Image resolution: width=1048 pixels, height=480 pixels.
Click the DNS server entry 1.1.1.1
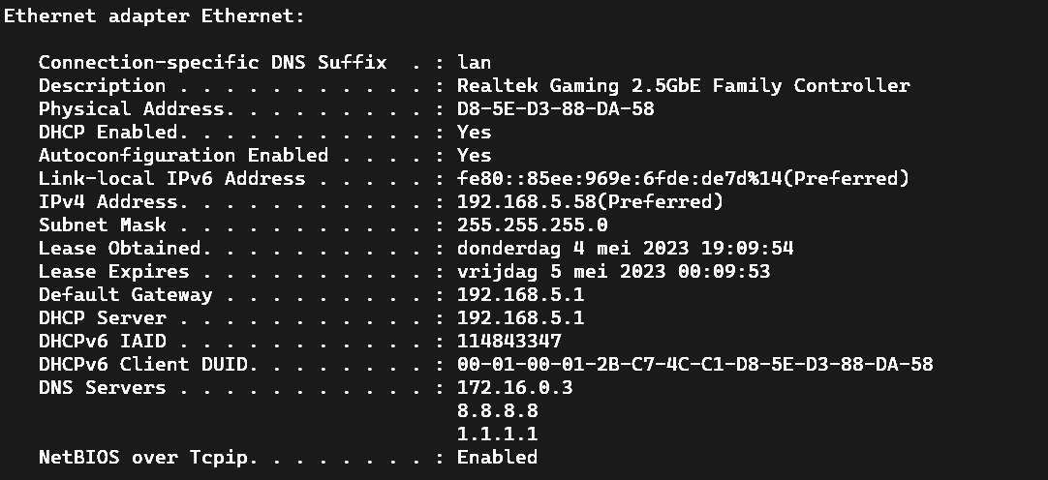(x=497, y=434)
